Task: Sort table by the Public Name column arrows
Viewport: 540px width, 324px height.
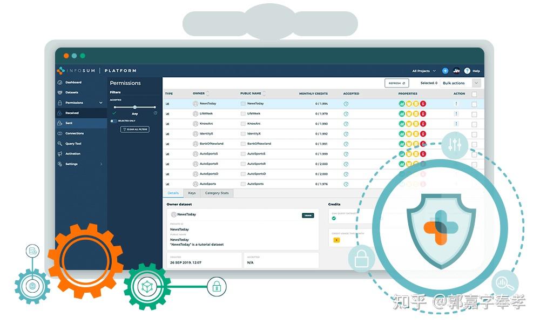Action: coord(264,93)
